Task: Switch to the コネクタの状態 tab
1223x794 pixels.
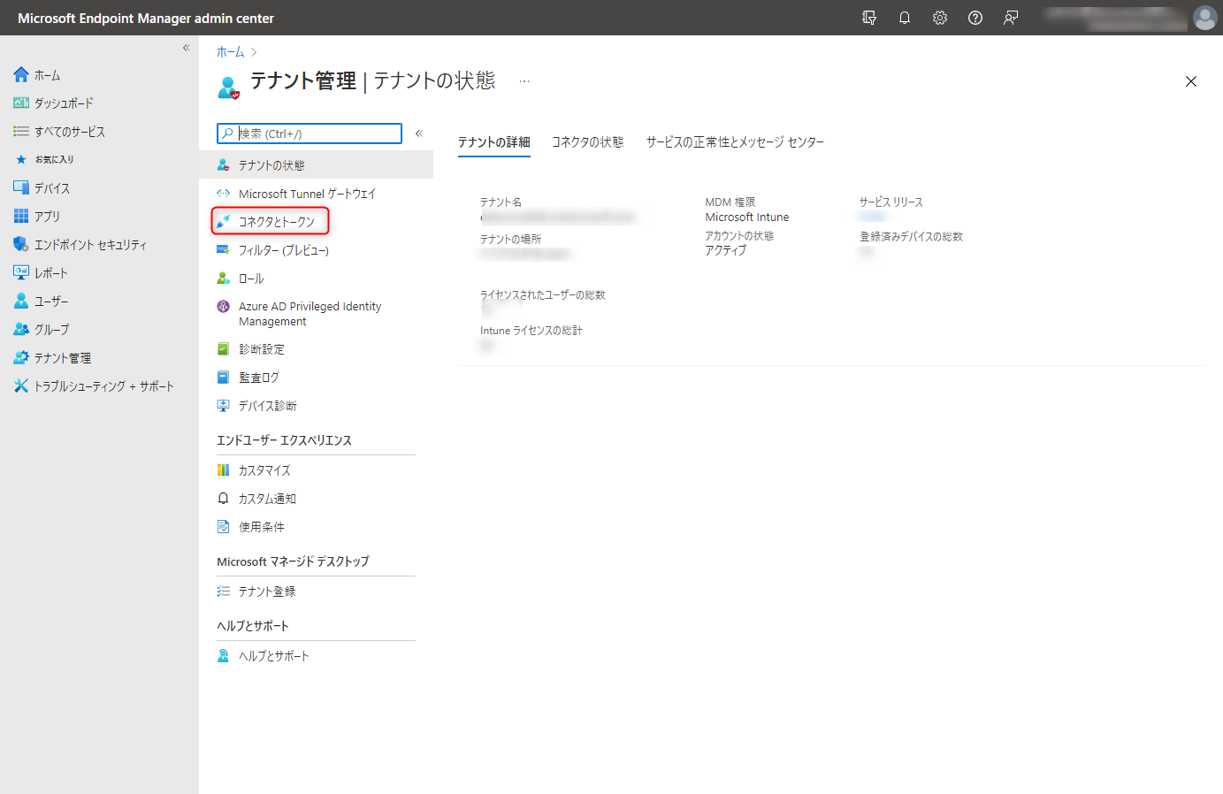Action: pos(587,141)
